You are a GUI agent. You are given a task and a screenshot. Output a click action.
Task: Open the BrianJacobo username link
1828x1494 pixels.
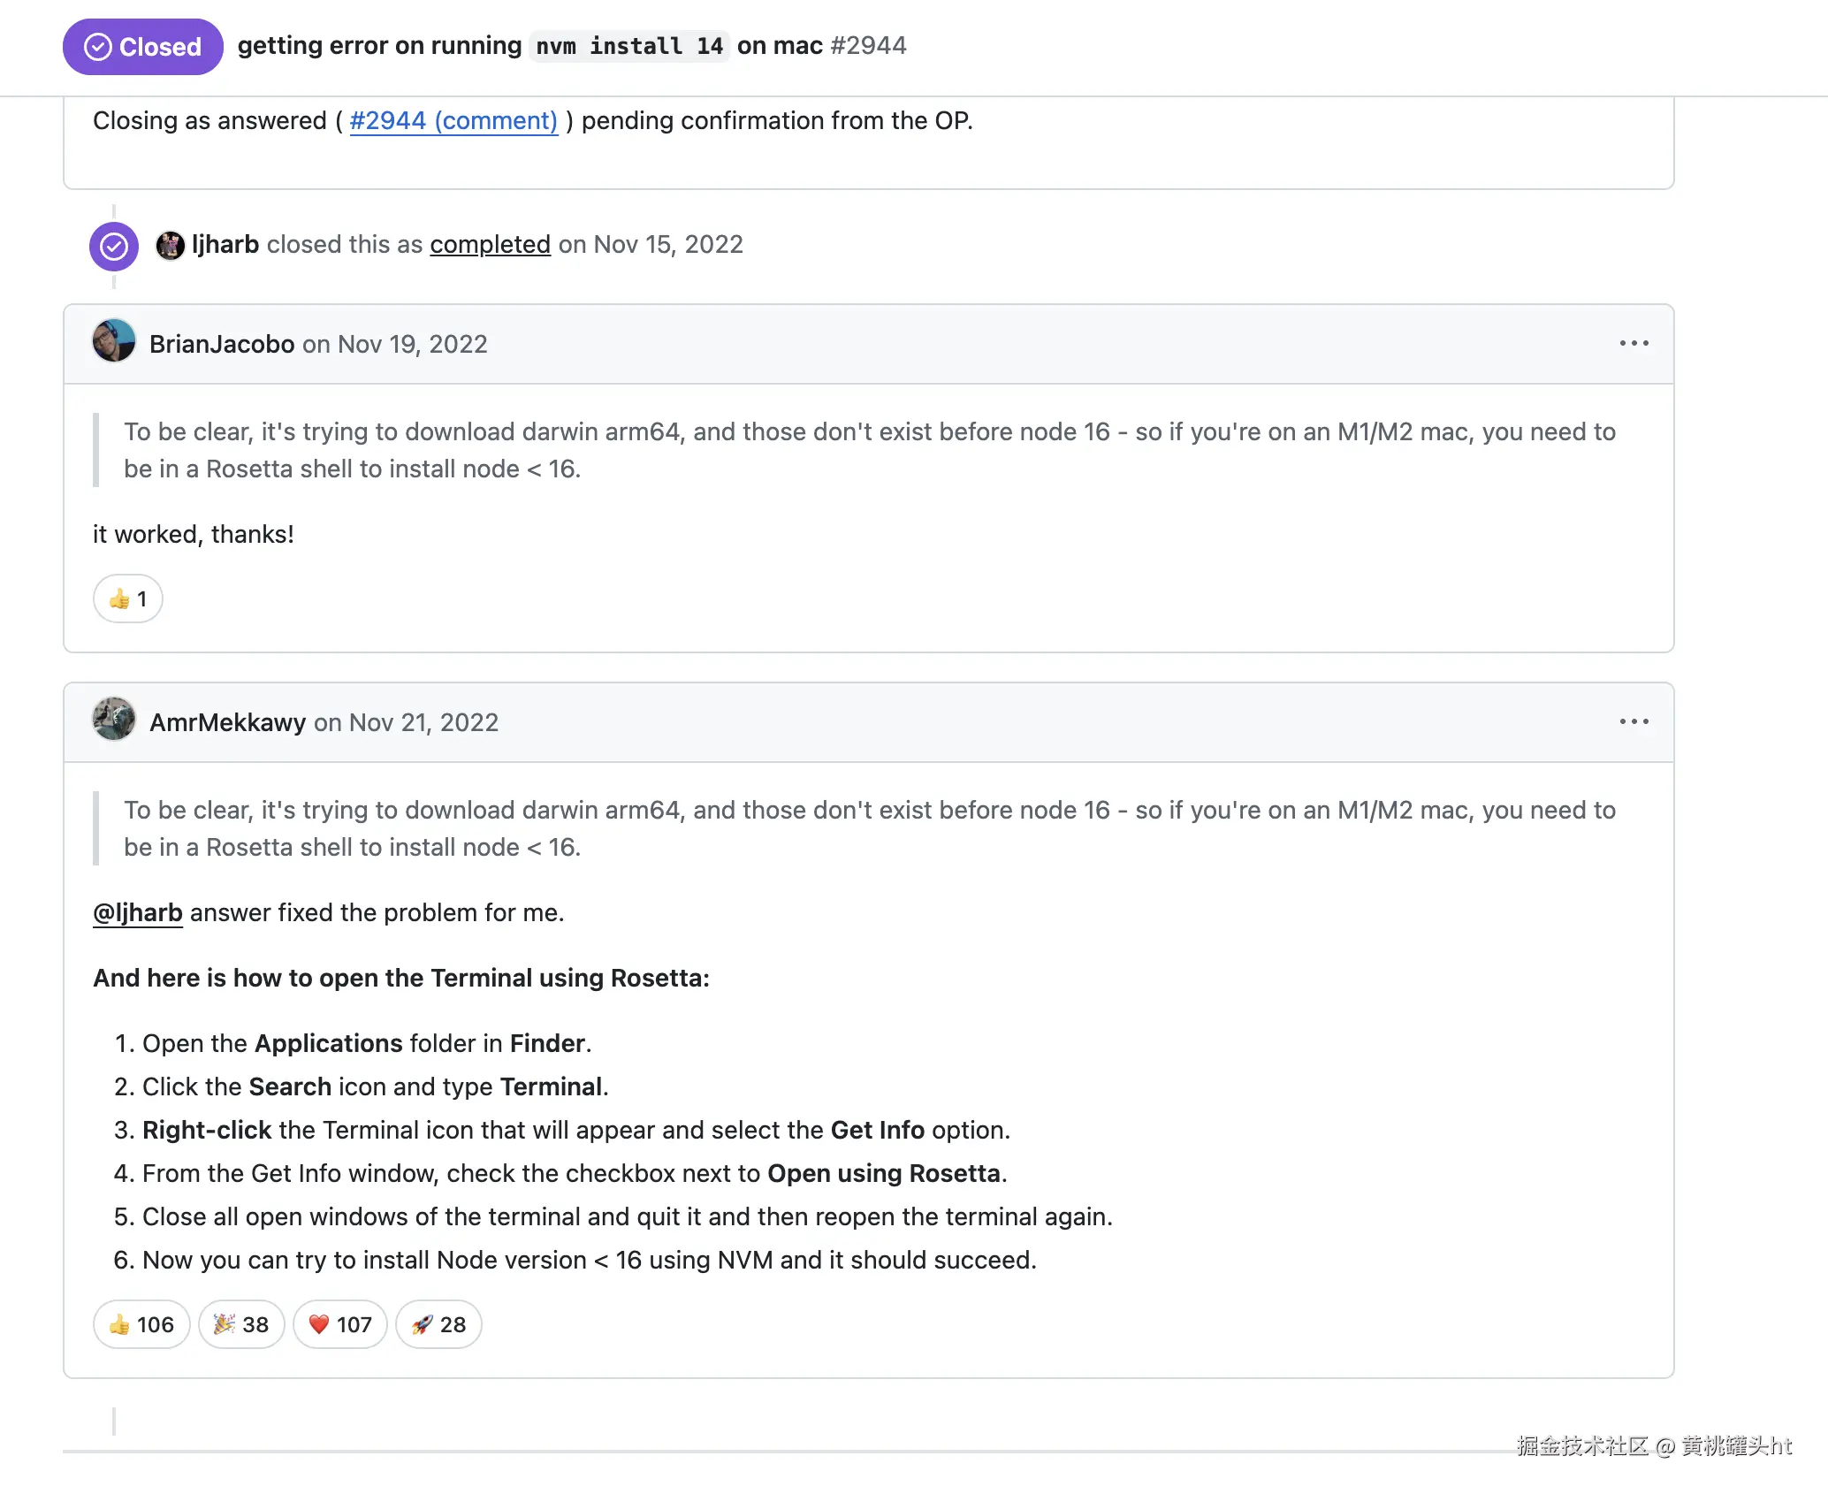(222, 344)
